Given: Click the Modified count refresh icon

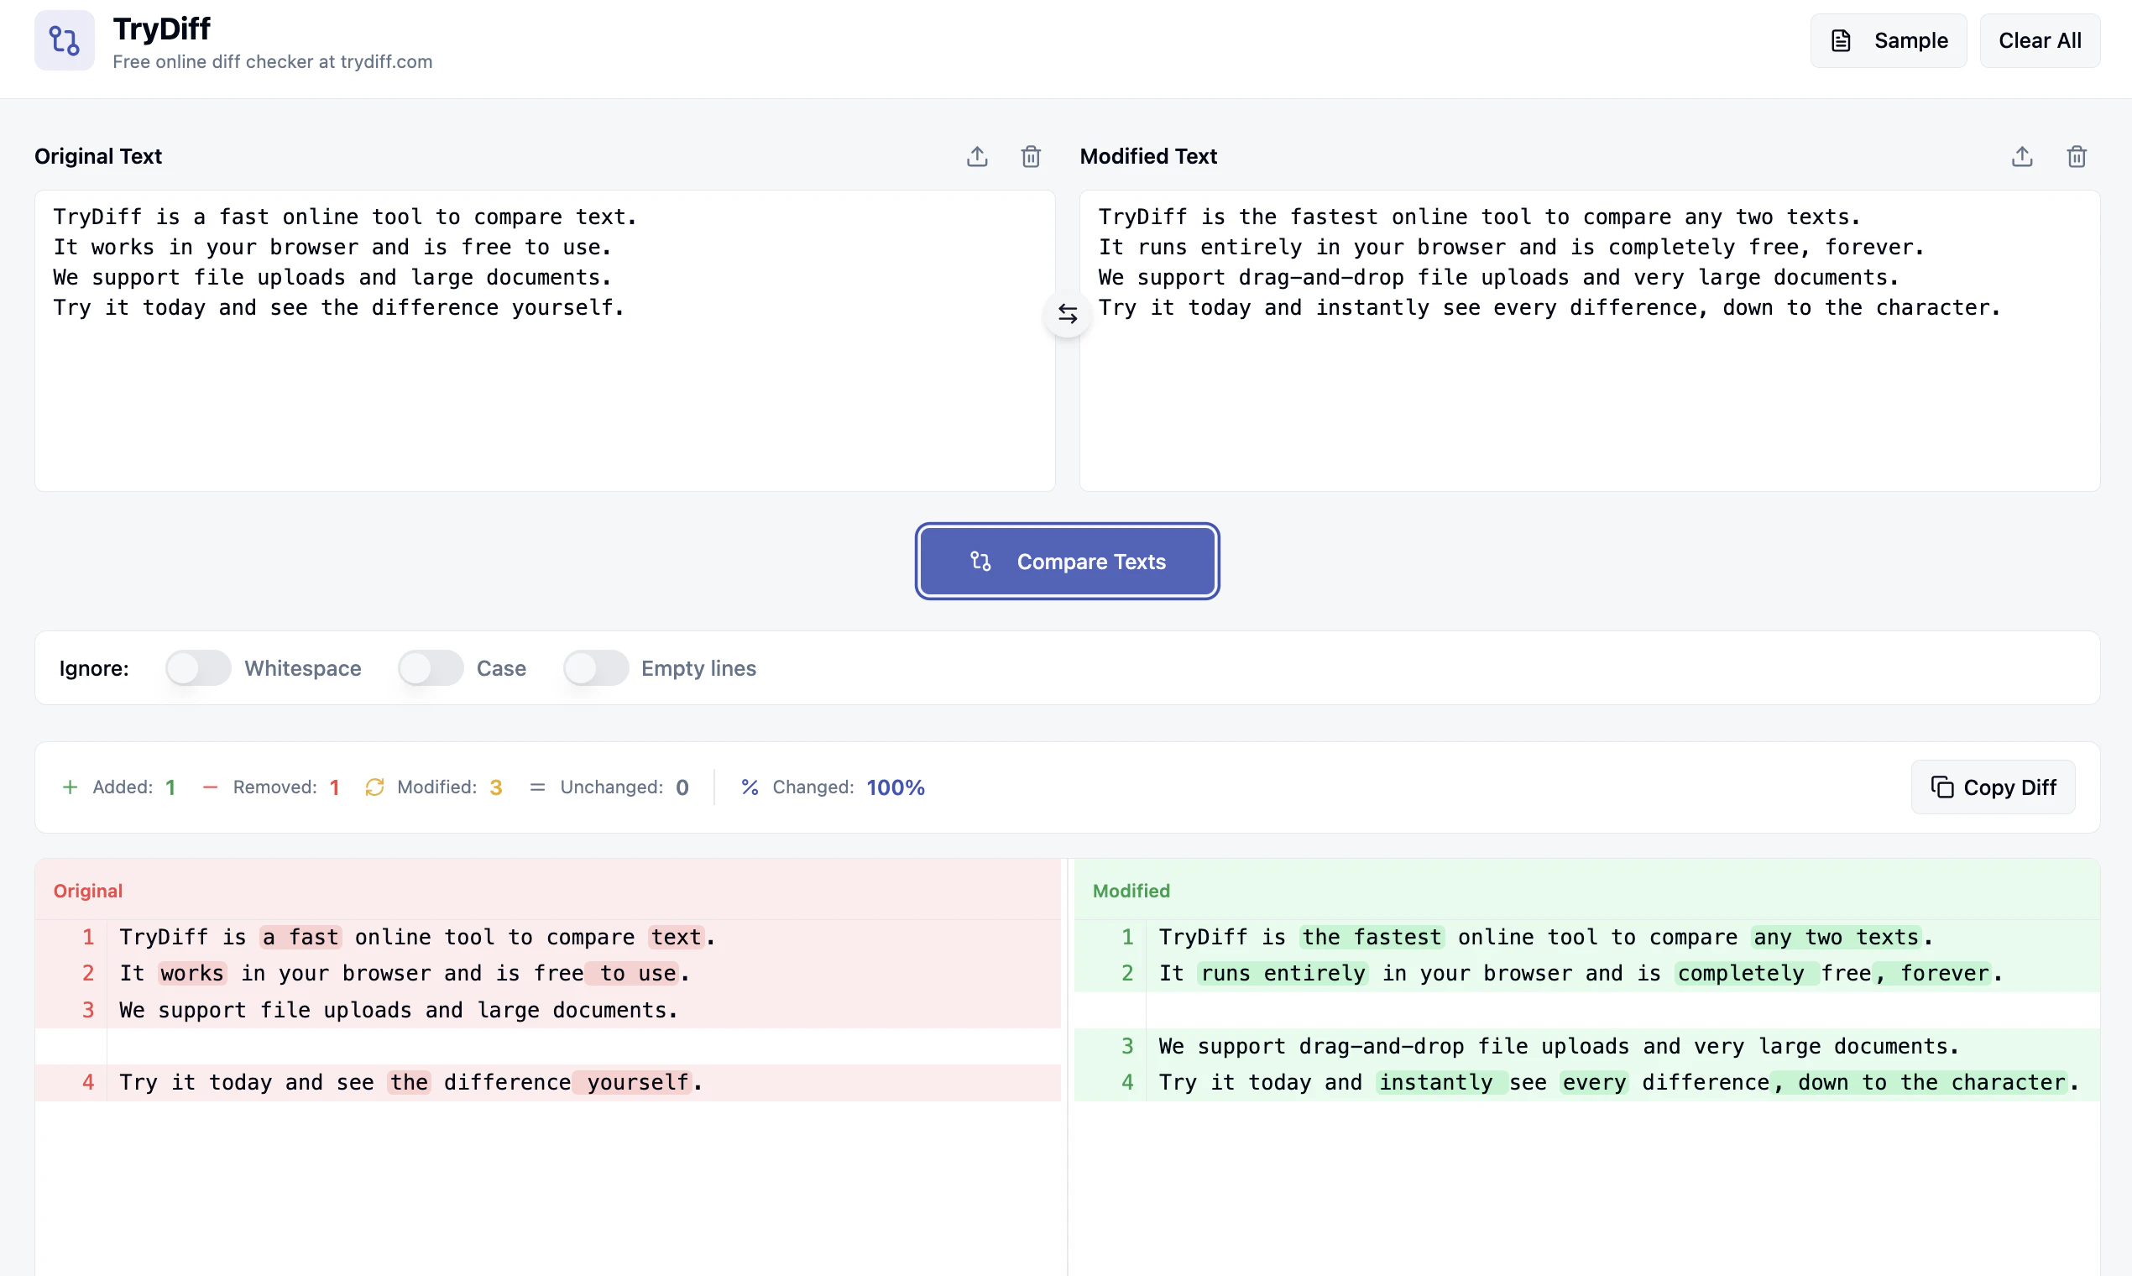Looking at the screenshot, I should (374, 787).
